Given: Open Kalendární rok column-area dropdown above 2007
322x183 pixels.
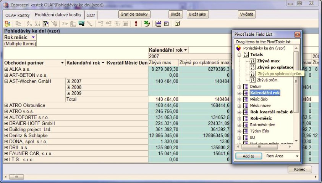Looking at the screenshot, I should click(x=185, y=50).
